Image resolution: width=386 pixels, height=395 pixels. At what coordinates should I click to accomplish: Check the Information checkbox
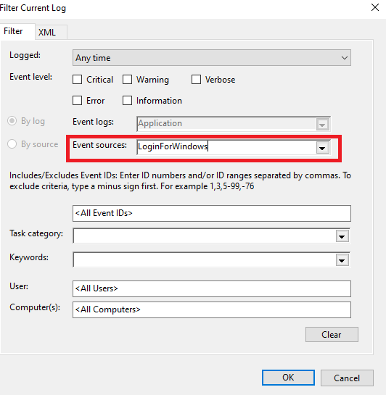click(x=127, y=101)
